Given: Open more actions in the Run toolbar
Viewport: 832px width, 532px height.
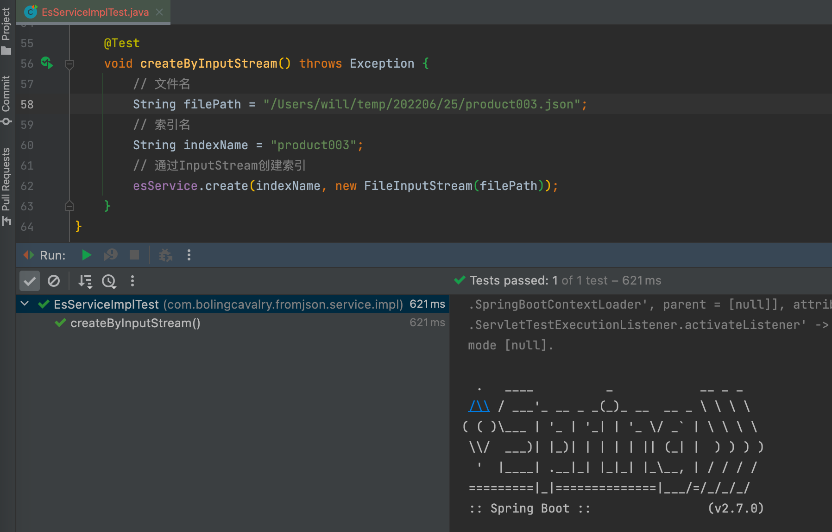Looking at the screenshot, I should pyautogui.click(x=189, y=255).
